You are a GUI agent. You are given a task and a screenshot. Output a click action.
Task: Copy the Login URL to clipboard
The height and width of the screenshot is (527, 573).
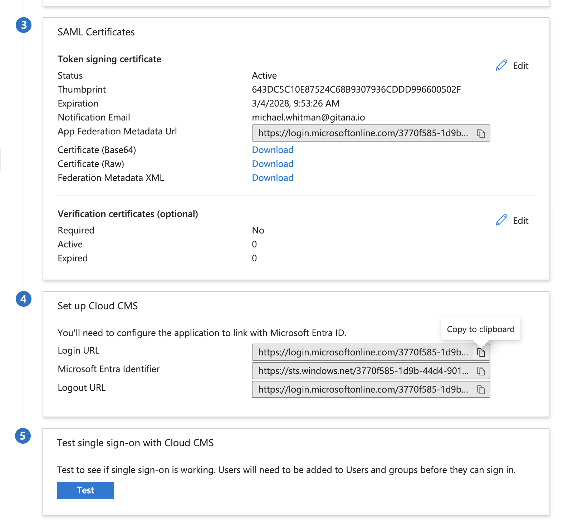coord(481,353)
